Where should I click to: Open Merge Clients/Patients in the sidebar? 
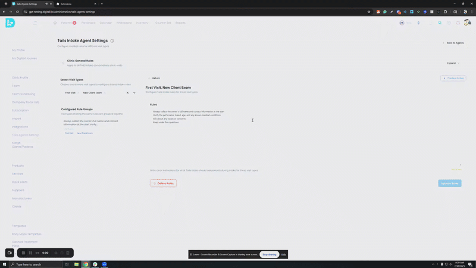coord(22,145)
